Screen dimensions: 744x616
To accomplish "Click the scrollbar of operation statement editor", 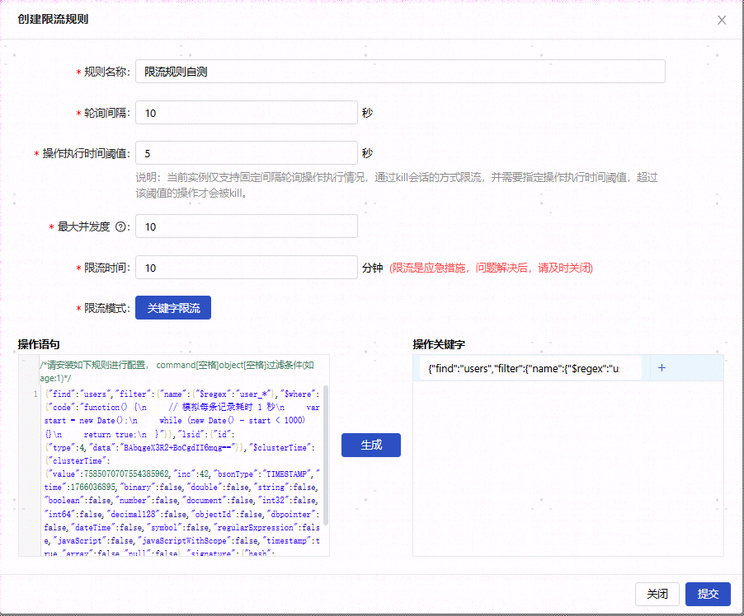I will coord(326,455).
